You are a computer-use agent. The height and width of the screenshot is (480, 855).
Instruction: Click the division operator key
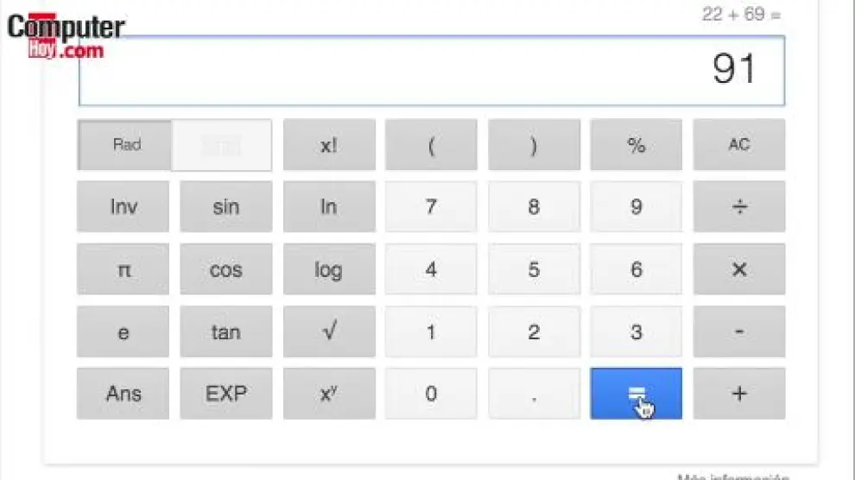[x=738, y=207]
